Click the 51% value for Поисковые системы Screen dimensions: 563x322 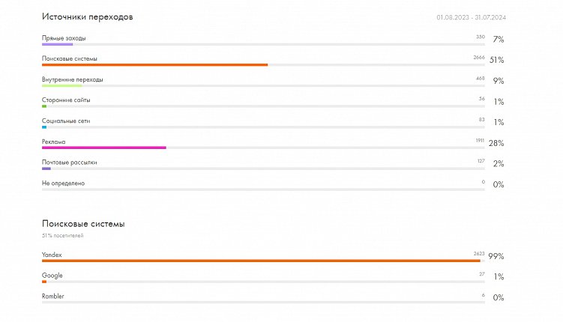[x=496, y=60]
